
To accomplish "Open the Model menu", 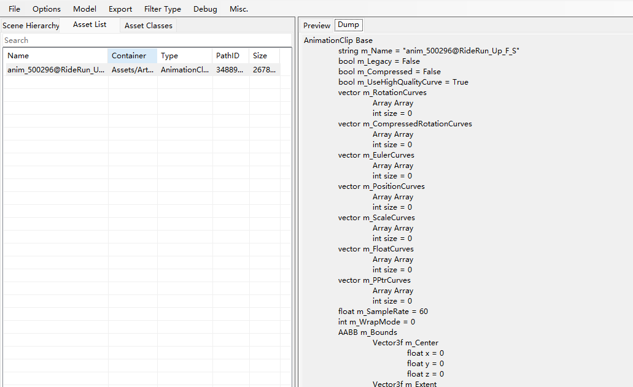I will pyautogui.click(x=85, y=9).
